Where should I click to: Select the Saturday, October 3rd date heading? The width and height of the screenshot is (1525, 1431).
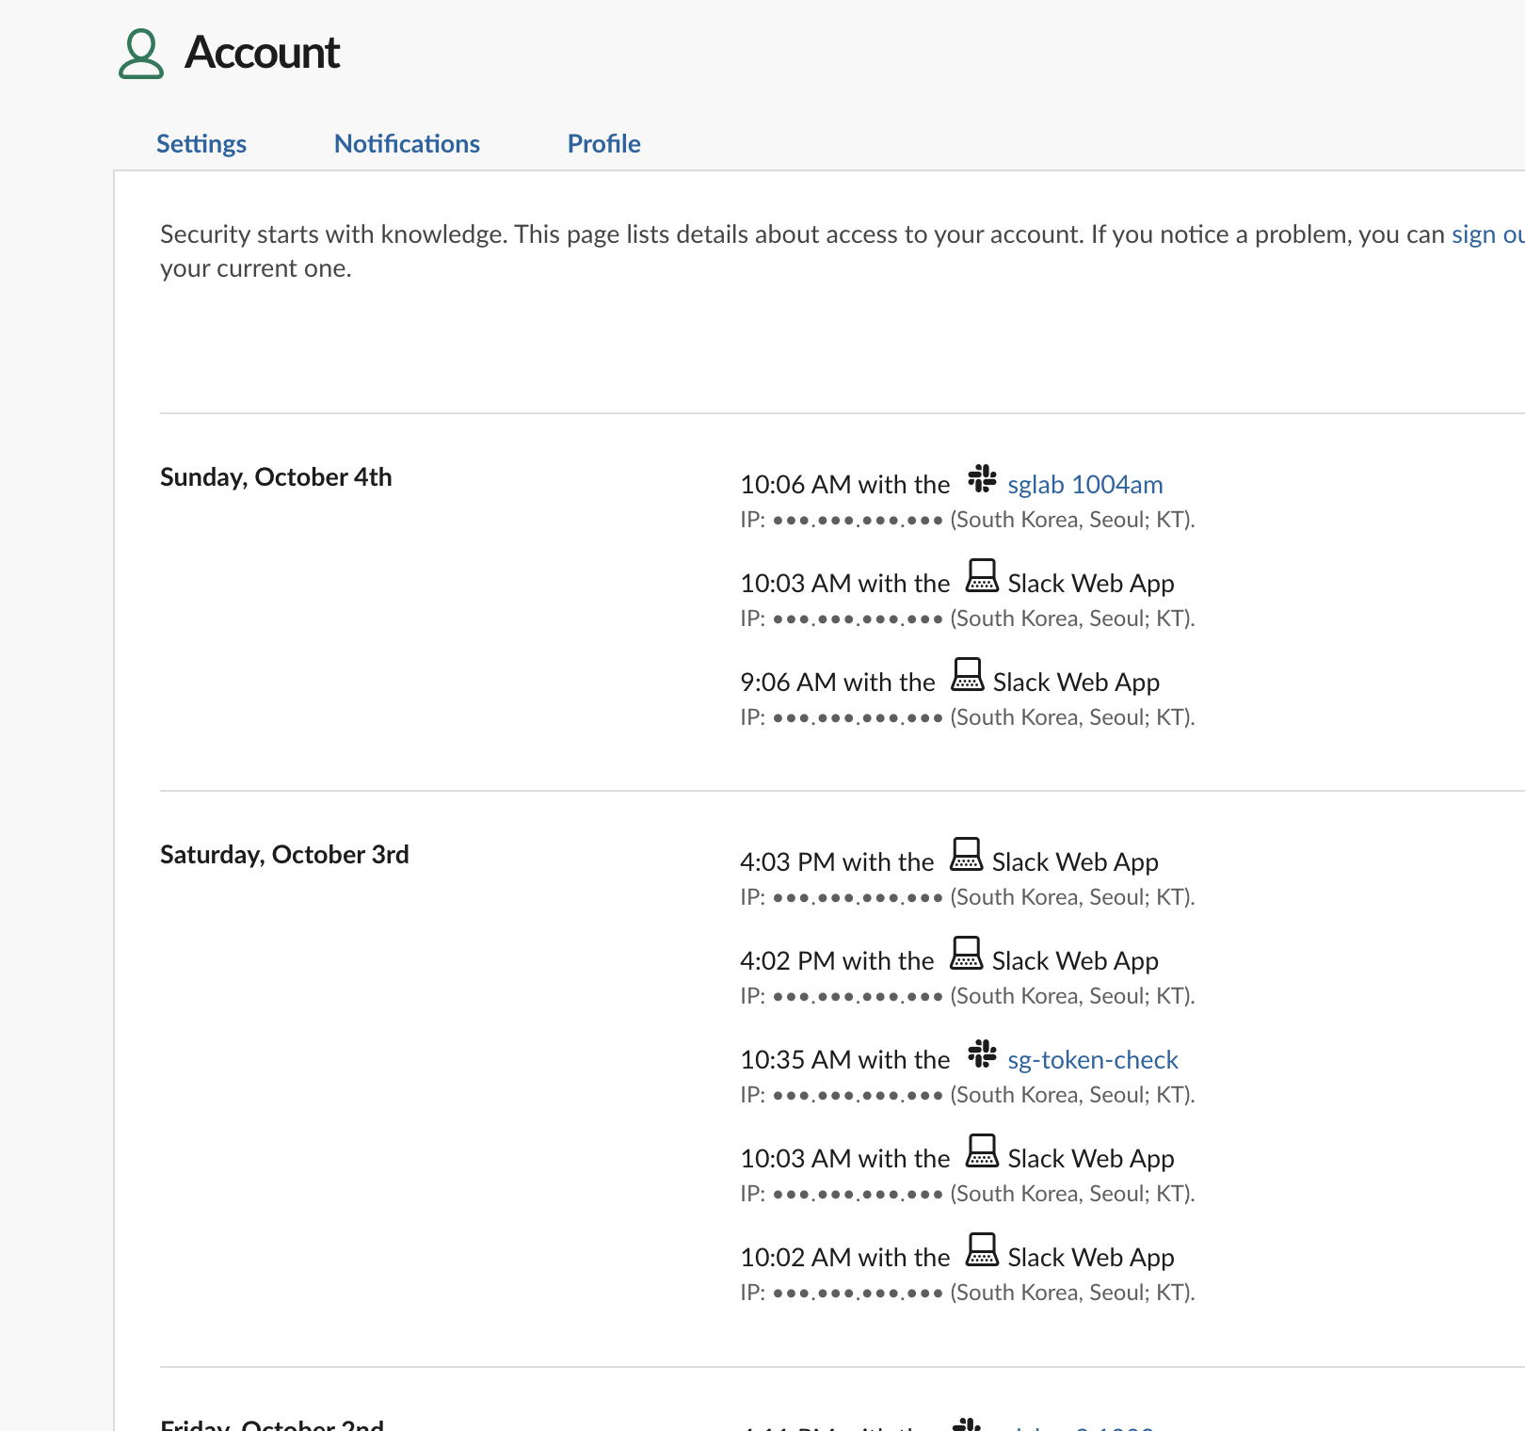(x=284, y=855)
